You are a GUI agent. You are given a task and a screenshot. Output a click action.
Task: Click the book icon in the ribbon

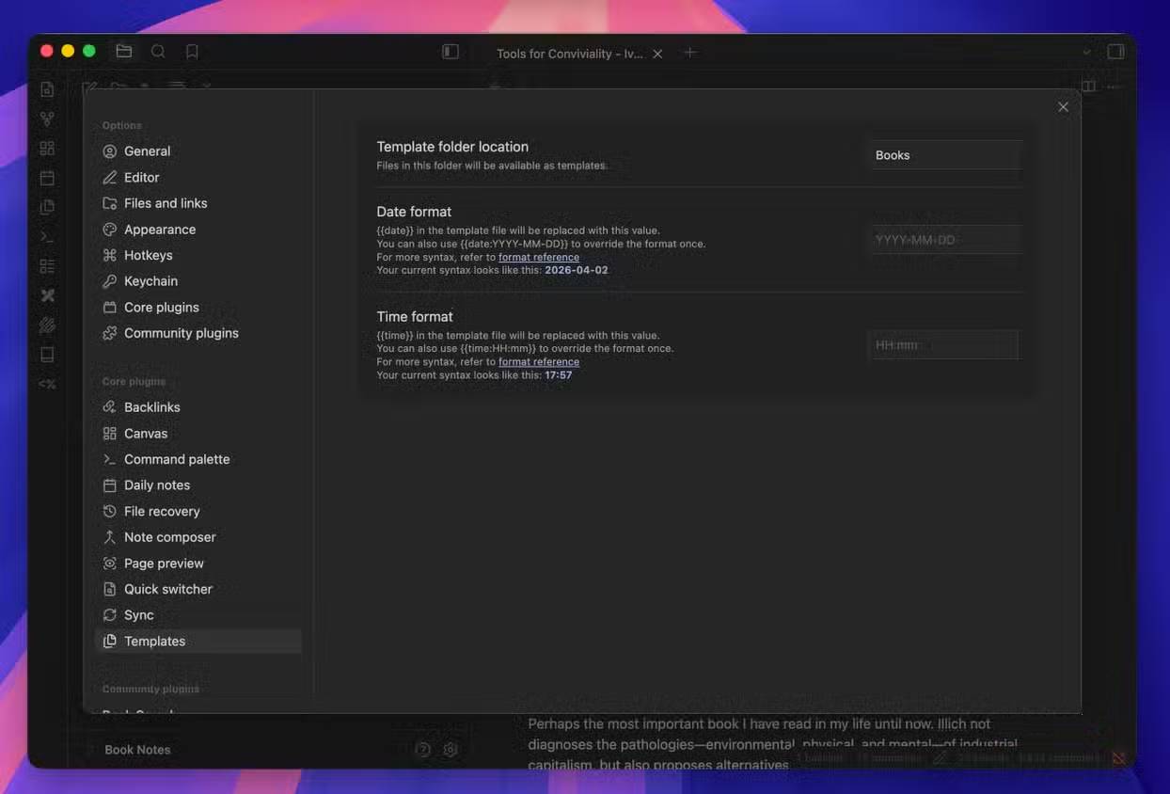point(47,355)
